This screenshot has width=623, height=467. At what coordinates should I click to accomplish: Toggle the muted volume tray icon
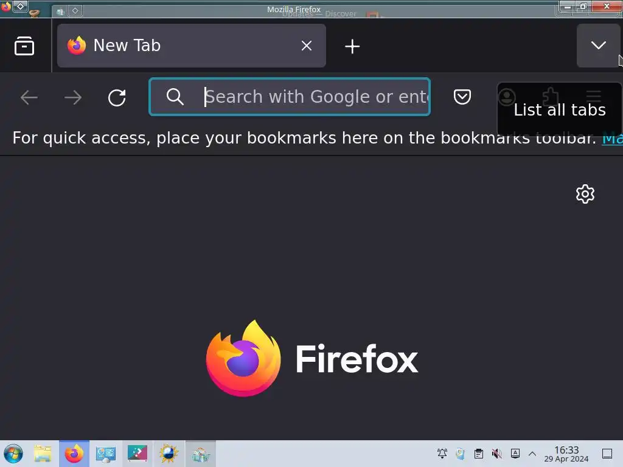click(497, 453)
